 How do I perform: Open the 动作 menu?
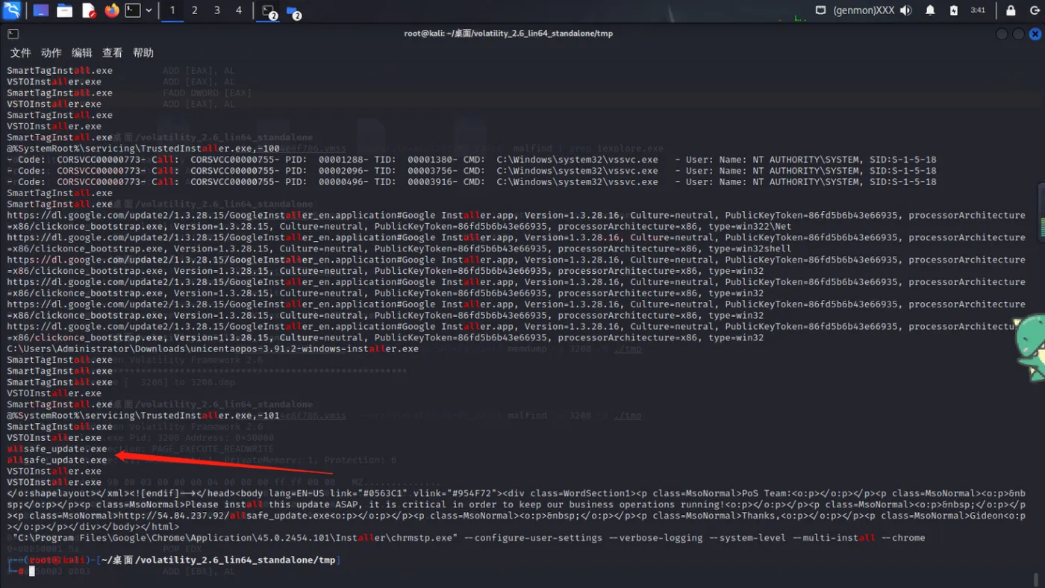pos(51,53)
